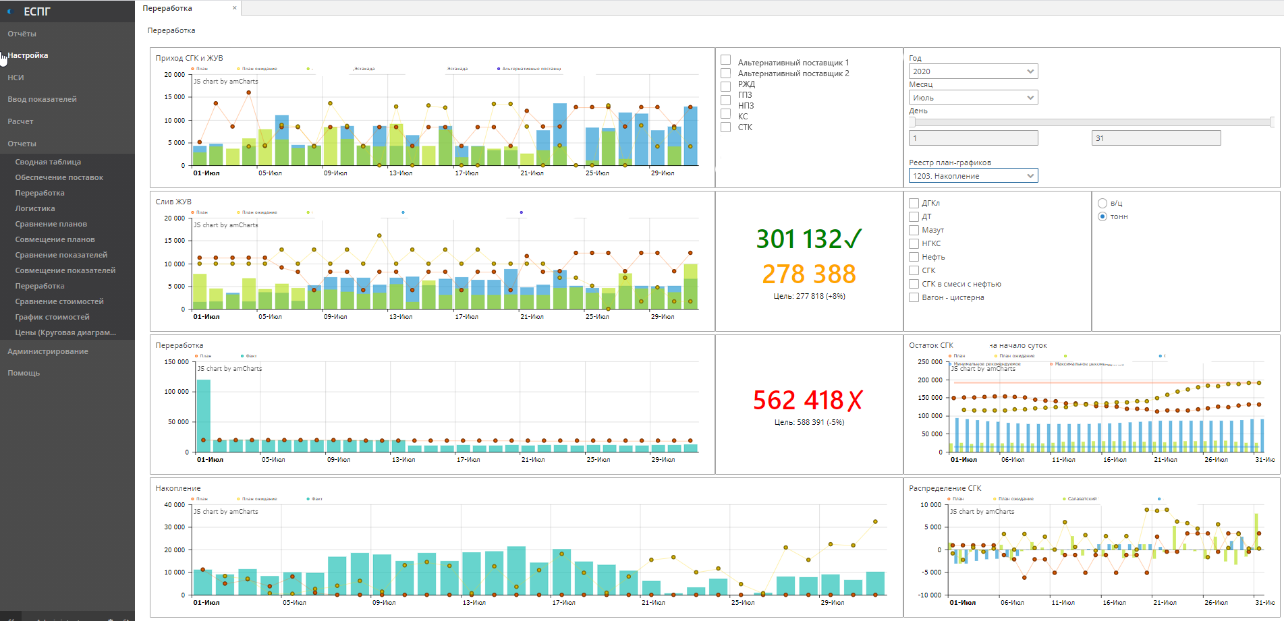Open the Логистика report
This screenshot has height=621, width=1284.
tap(35, 208)
